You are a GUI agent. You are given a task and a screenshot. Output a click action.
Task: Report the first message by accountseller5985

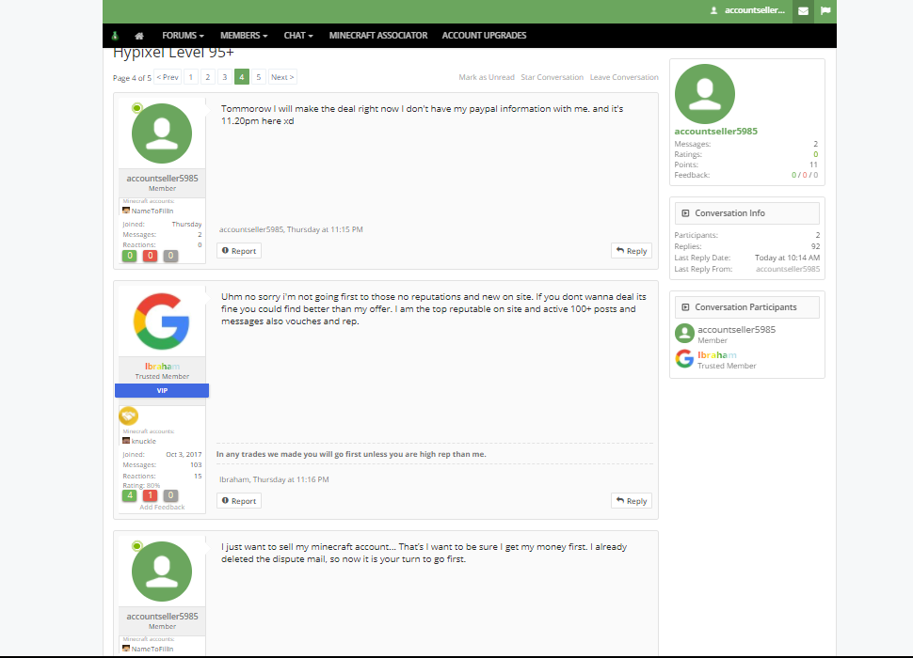[239, 251]
